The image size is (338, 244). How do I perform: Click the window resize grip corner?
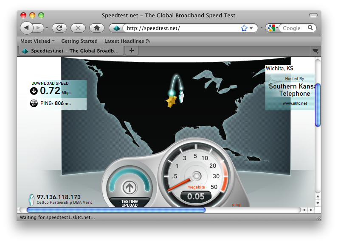[x=318, y=218]
